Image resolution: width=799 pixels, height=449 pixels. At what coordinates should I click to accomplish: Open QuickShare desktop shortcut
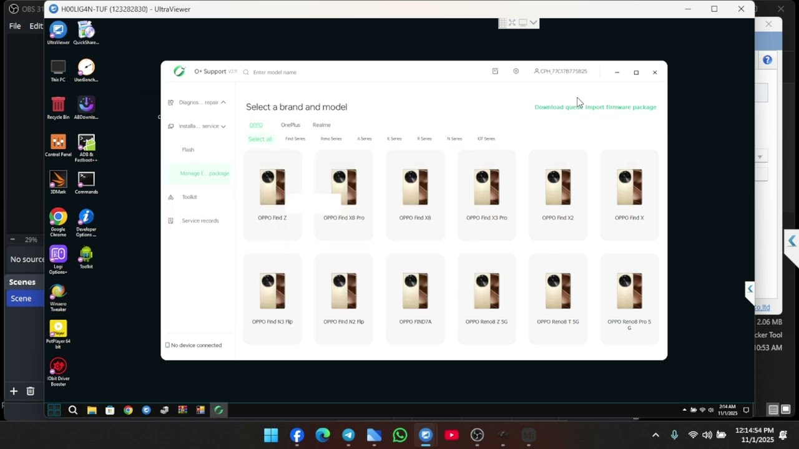pyautogui.click(x=86, y=33)
